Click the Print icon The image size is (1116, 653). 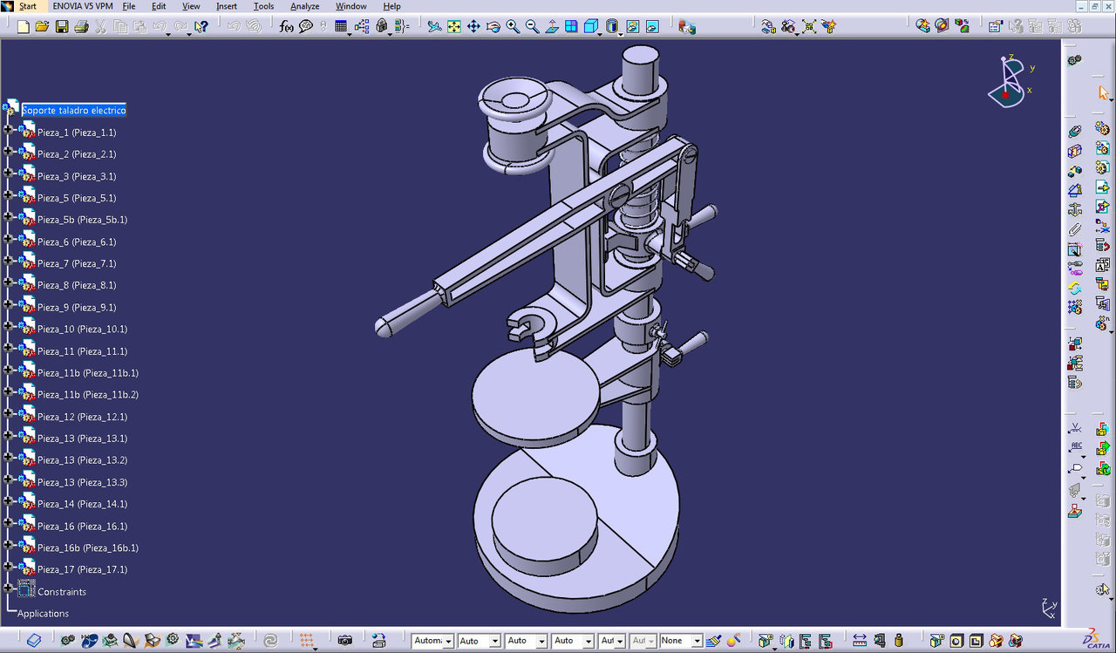click(81, 27)
